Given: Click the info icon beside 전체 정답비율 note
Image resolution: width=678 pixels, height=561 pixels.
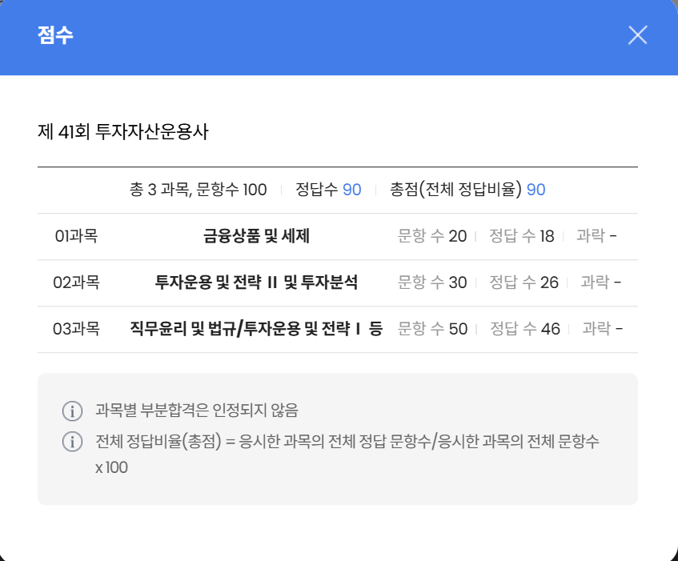Looking at the screenshot, I should 72,441.
